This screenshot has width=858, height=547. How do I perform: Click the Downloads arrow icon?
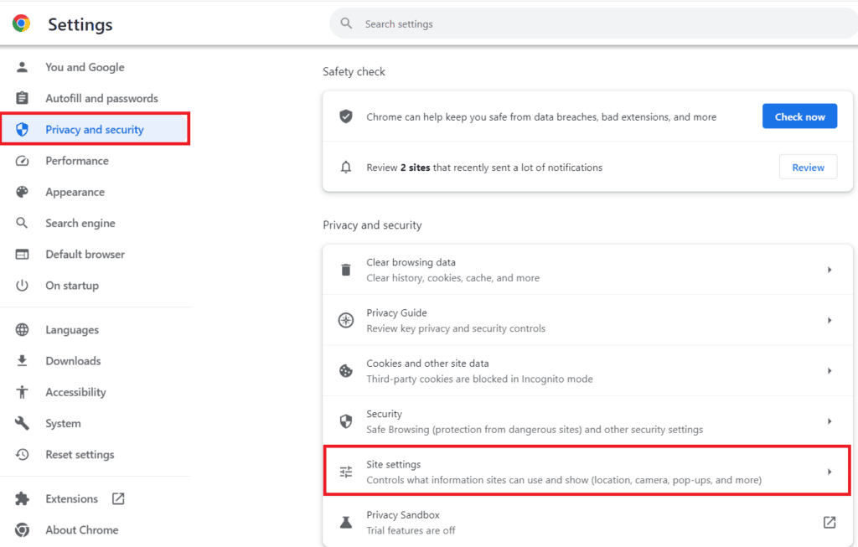click(x=22, y=361)
